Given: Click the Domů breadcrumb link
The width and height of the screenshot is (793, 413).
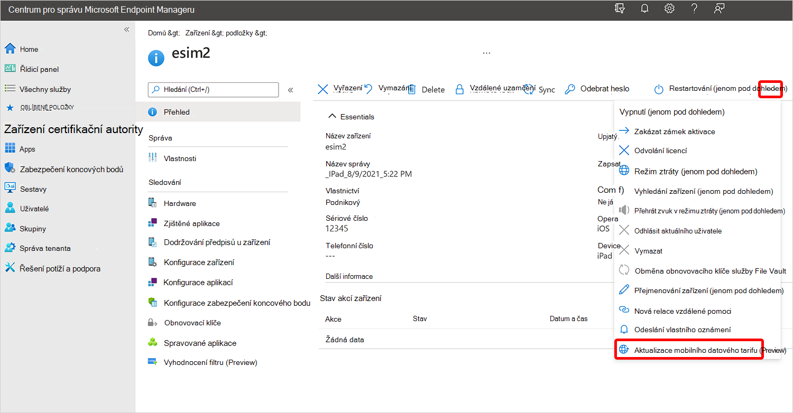Looking at the screenshot, I should point(157,33).
